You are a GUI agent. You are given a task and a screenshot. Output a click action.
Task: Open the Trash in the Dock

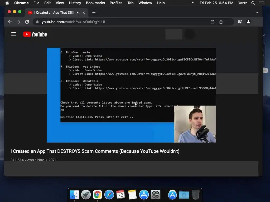tap(196, 195)
